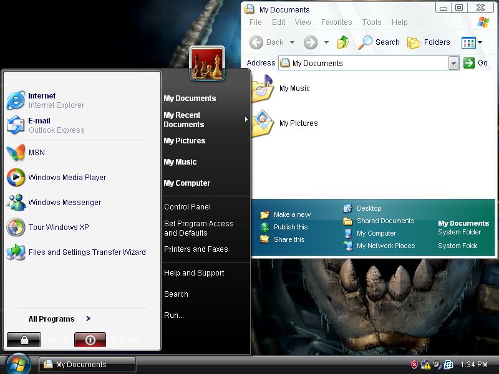This screenshot has height=374, width=499.
Task: Click Share this folder task
Action: tap(283, 239)
